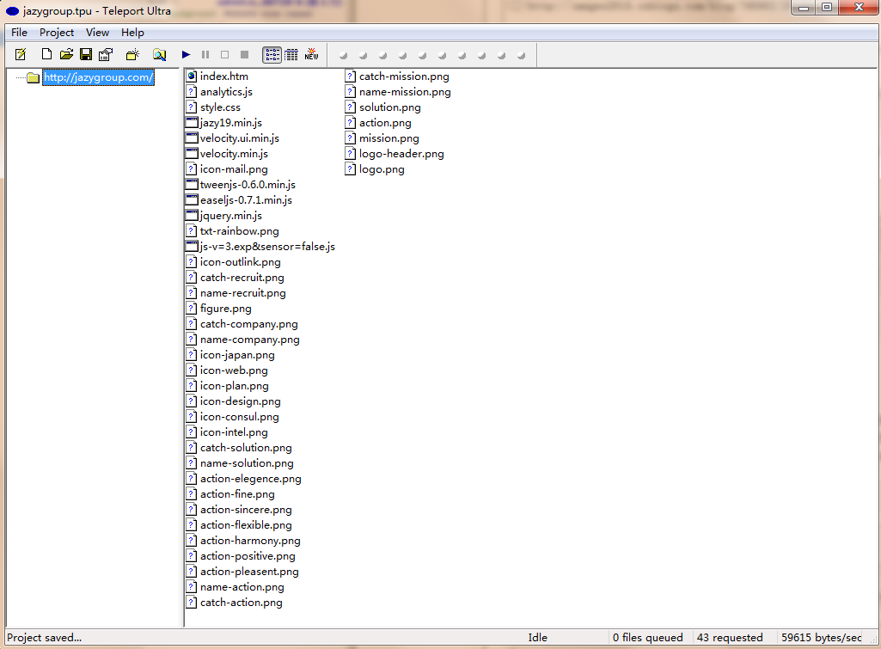Start the project with the play button
Screen dimensions: 881x649
186,54
